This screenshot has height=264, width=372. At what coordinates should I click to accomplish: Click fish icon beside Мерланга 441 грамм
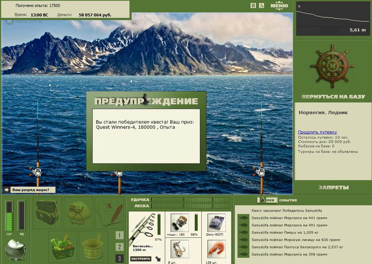pos(243,218)
